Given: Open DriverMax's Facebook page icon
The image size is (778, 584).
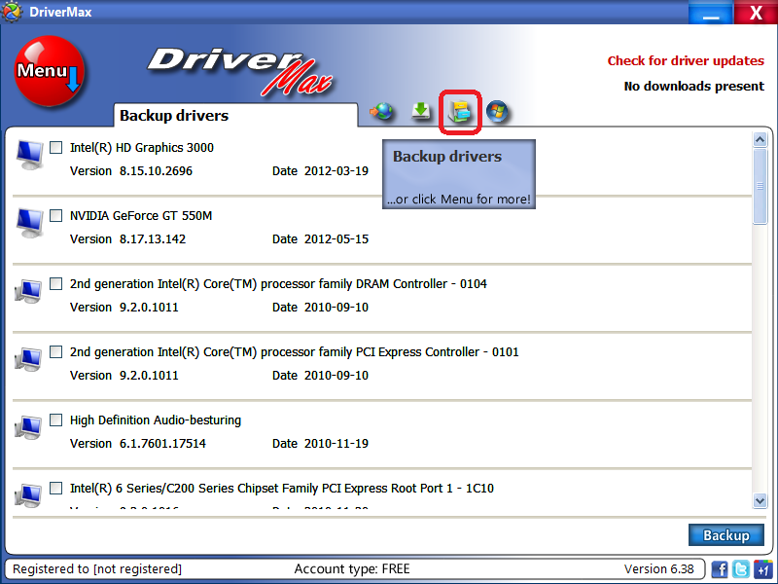Looking at the screenshot, I should [x=719, y=569].
